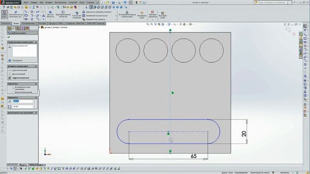Click the New document icon
The height and width of the screenshot is (174, 310).
tap(102, 2)
